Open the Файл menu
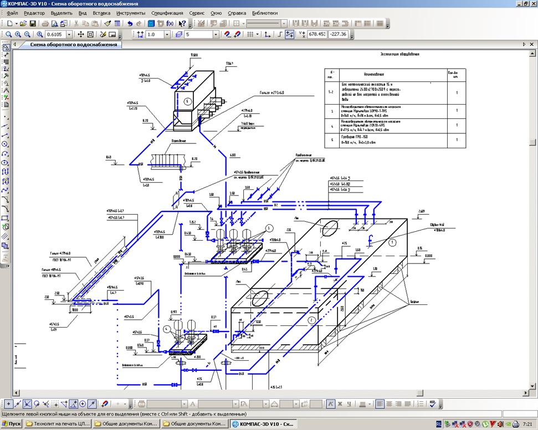The width and height of the screenshot is (538, 430). click(x=12, y=13)
